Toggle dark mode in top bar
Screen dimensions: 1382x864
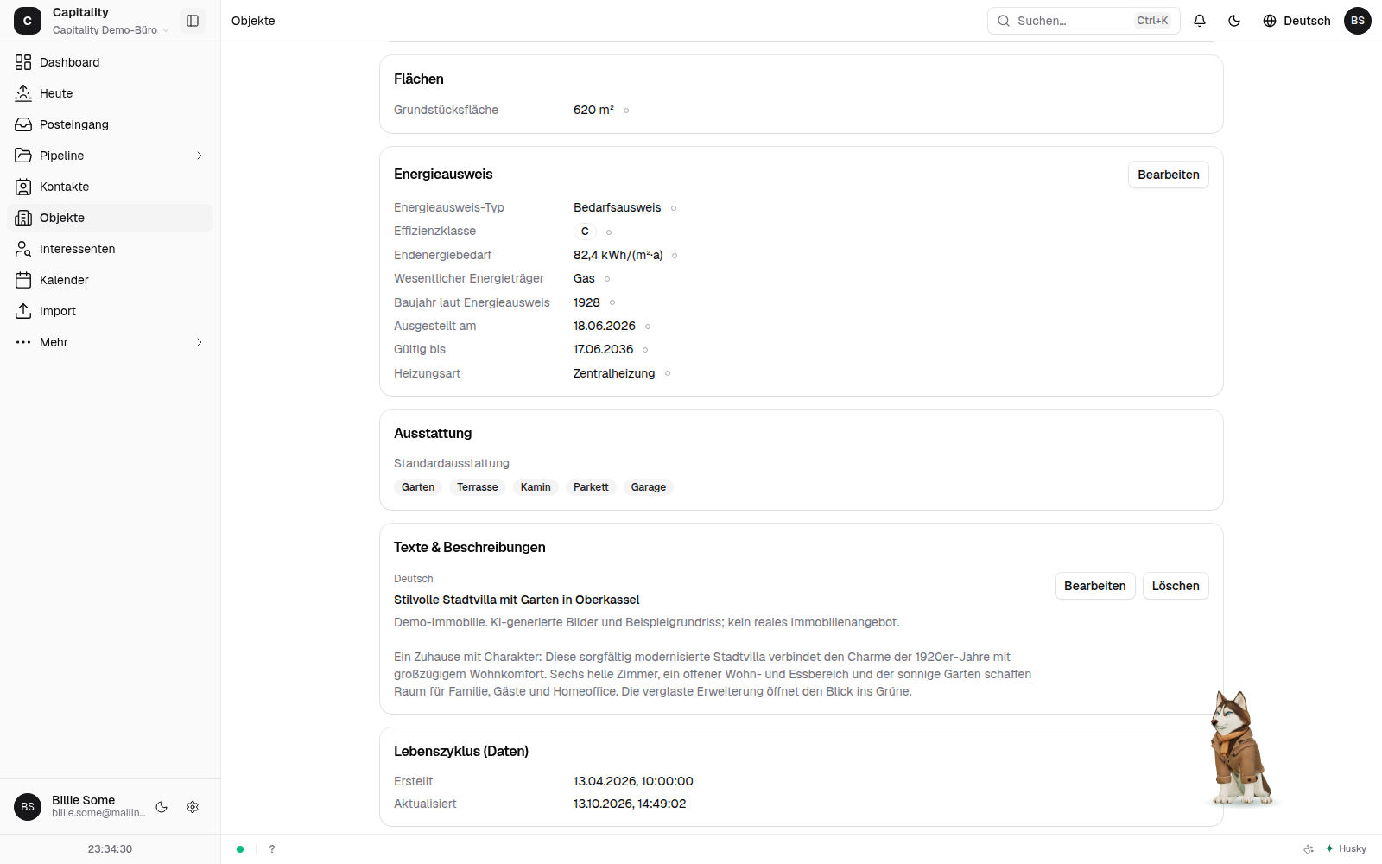click(x=1234, y=21)
